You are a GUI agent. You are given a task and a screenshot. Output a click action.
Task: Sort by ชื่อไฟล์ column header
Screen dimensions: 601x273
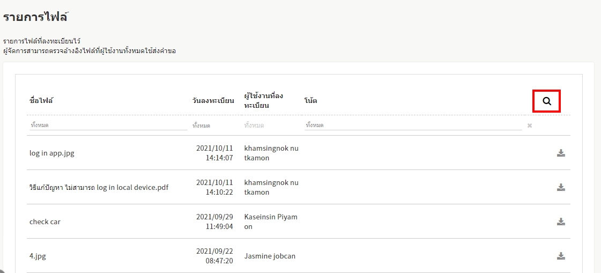click(x=42, y=100)
